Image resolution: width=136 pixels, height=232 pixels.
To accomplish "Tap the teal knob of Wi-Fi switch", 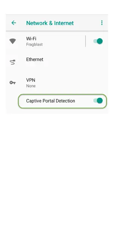I will point(100,41).
